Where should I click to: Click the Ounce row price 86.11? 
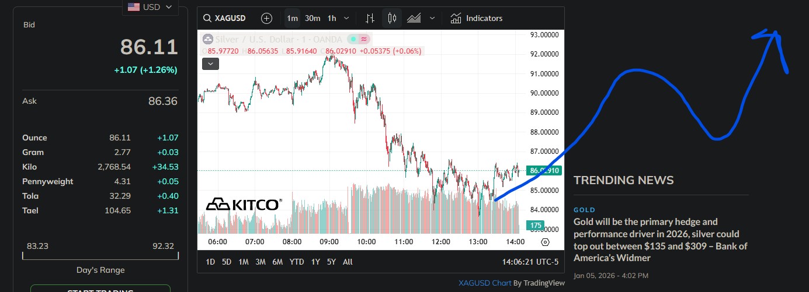click(x=120, y=138)
